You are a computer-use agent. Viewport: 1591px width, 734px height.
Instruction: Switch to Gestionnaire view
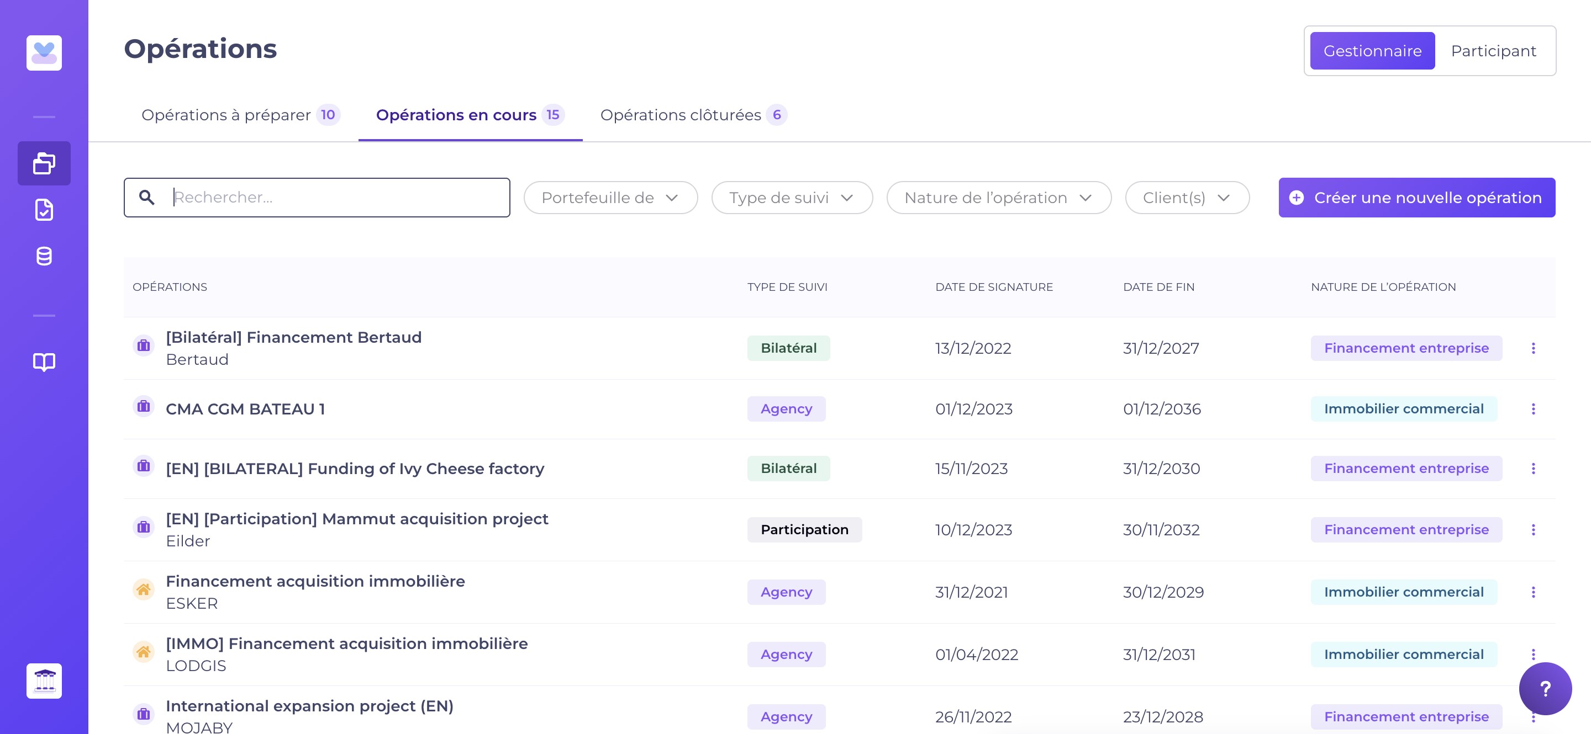pos(1372,51)
